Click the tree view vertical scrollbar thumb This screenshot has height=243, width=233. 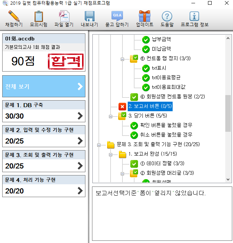point(228,113)
